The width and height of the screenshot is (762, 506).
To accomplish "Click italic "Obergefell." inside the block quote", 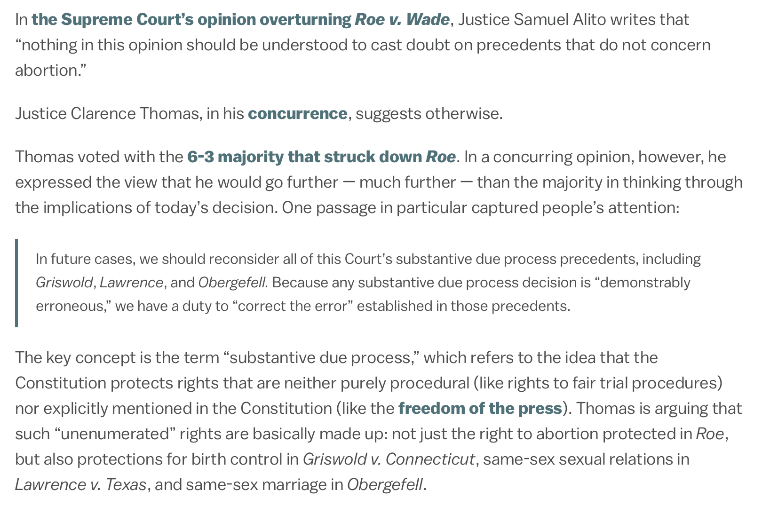I will point(233,283).
